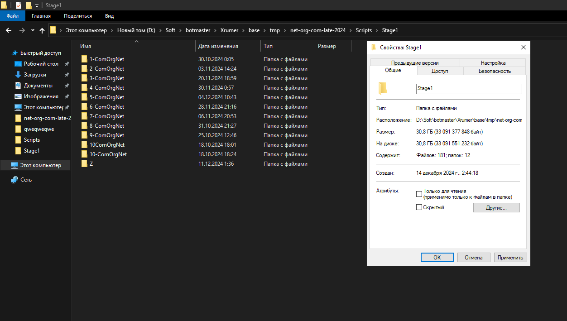Select the 1-ComOrgNet folder icon

coord(84,59)
